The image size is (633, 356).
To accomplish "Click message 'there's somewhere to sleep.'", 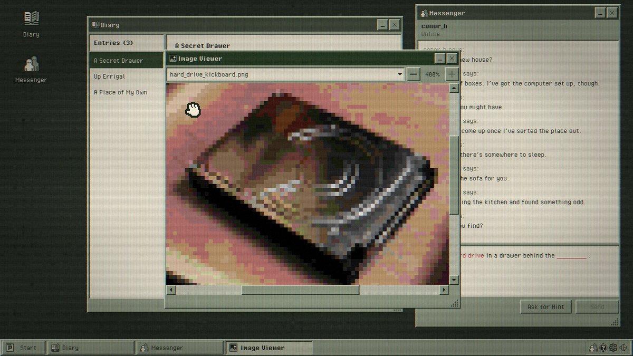I will click(503, 155).
